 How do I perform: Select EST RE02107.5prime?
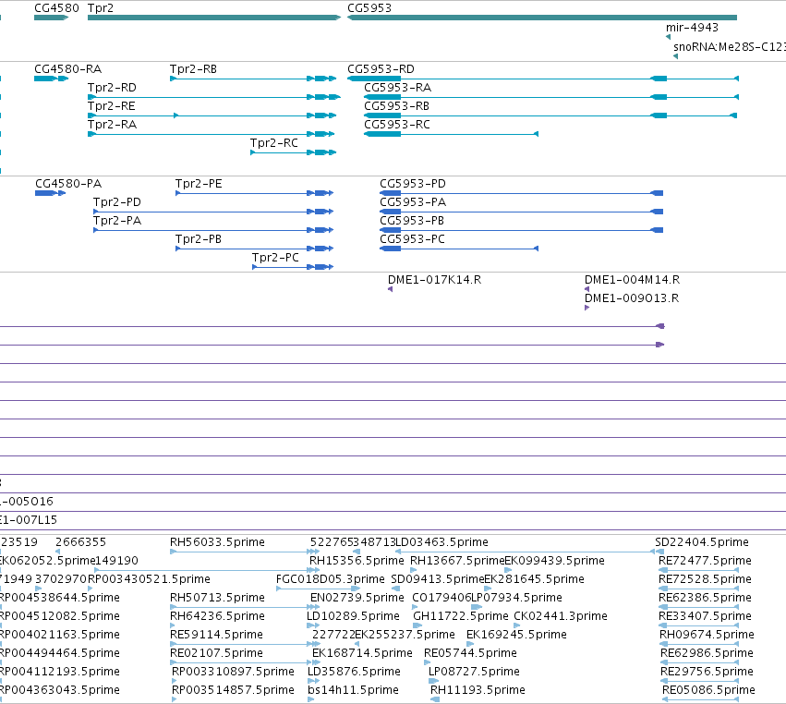216,653
